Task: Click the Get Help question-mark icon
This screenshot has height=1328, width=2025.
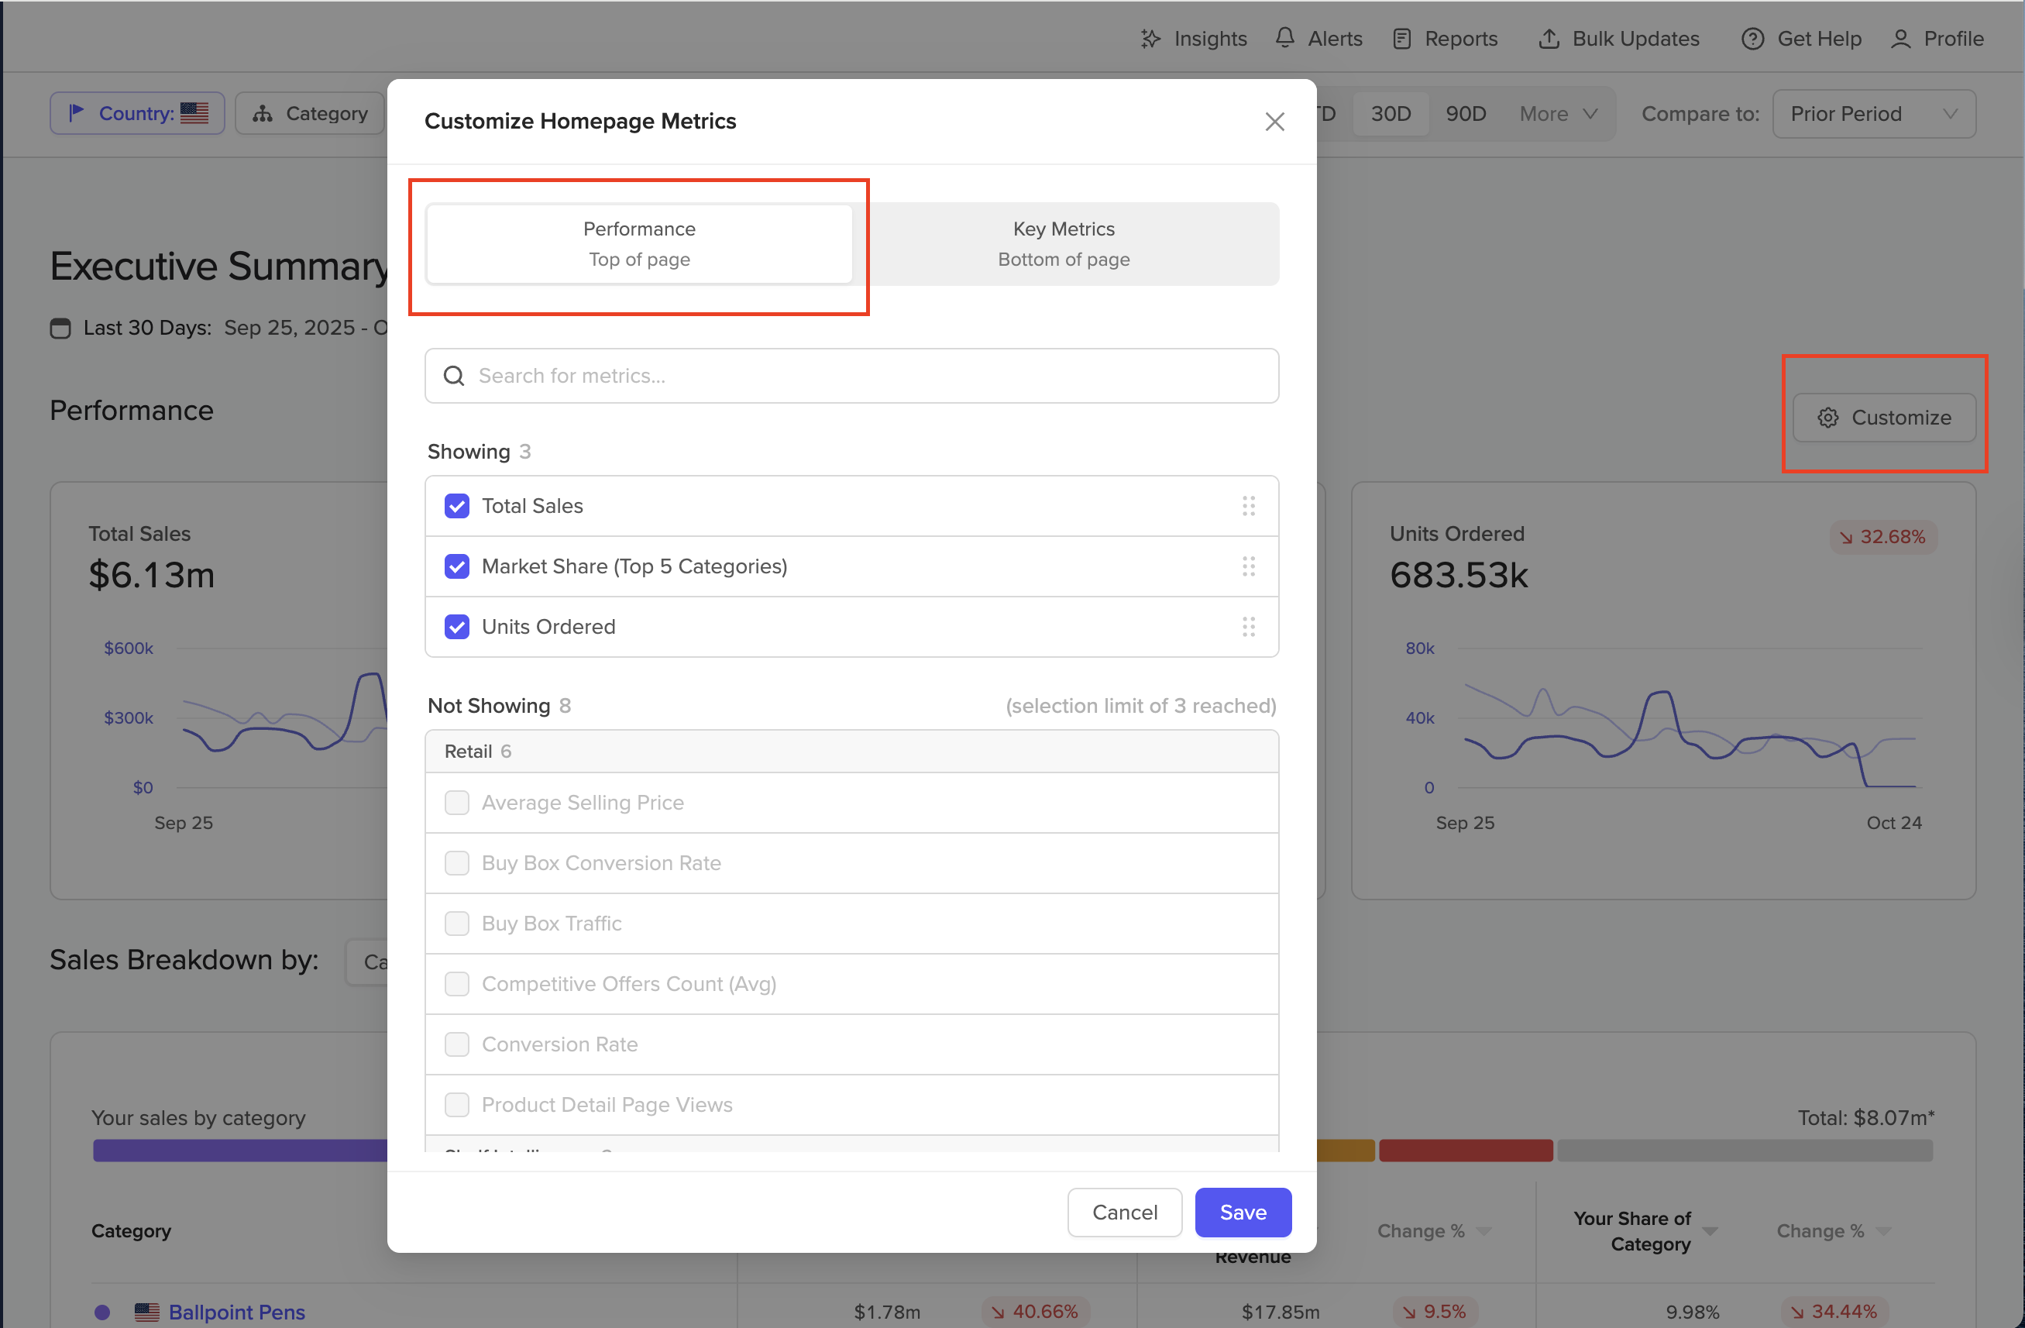Action: [1752, 38]
